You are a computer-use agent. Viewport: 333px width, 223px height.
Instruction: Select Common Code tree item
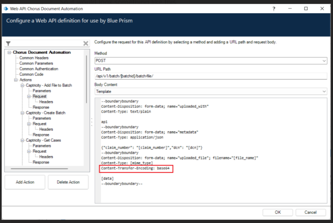pos(31,74)
